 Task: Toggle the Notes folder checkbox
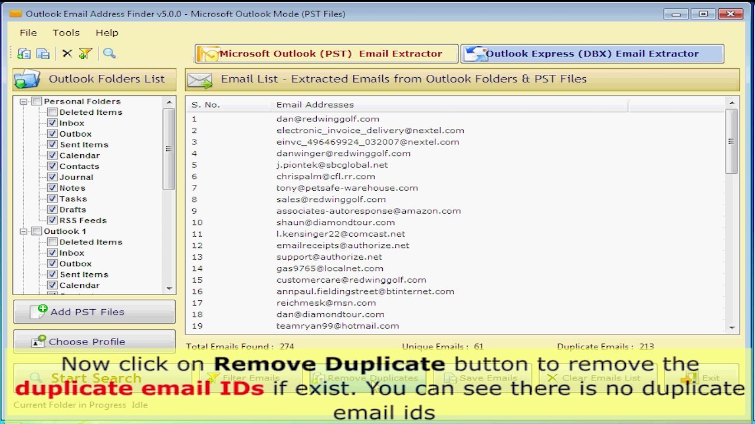pyautogui.click(x=52, y=188)
